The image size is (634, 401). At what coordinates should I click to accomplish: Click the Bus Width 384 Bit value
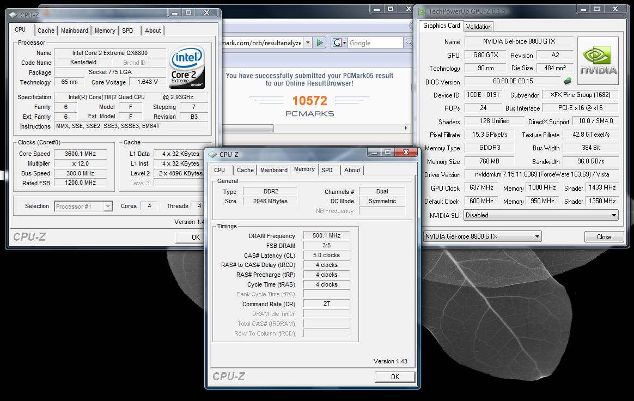(x=590, y=148)
